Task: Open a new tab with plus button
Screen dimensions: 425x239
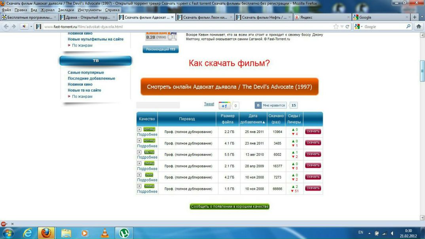Action: [x=415, y=17]
